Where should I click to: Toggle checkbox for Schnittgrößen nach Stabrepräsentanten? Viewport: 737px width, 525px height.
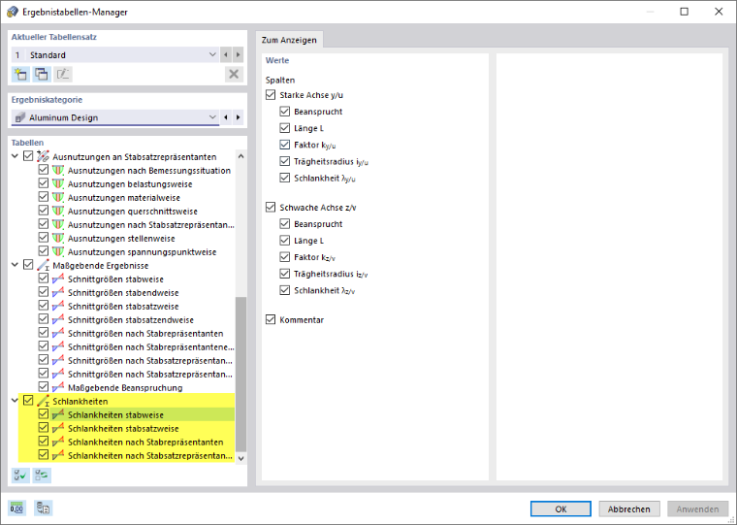(44, 333)
